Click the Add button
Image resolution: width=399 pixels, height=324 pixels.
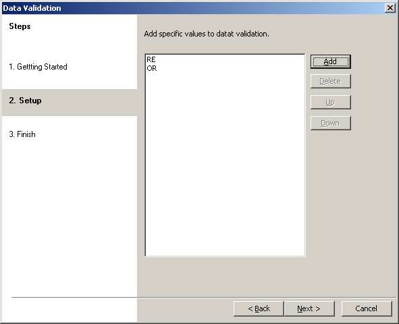pos(331,61)
